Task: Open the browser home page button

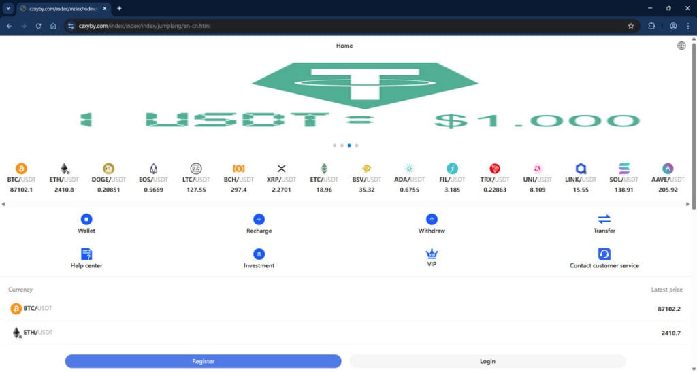Action: tap(53, 27)
